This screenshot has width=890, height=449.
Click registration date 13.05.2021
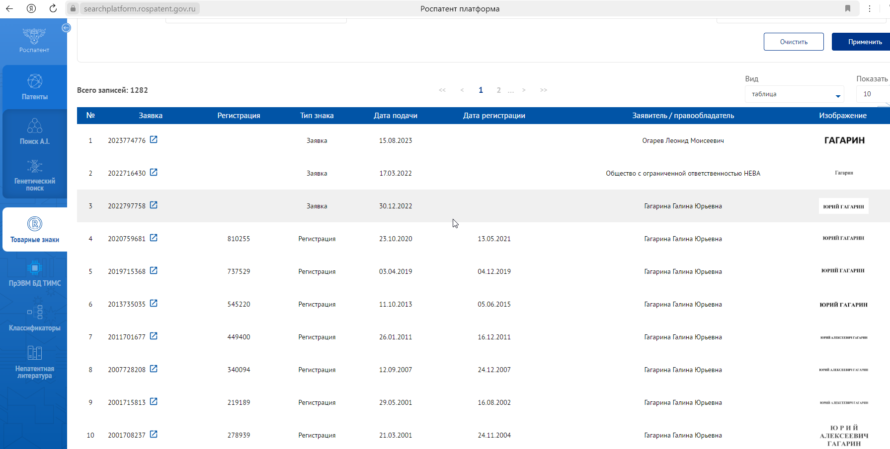point(494,239)
